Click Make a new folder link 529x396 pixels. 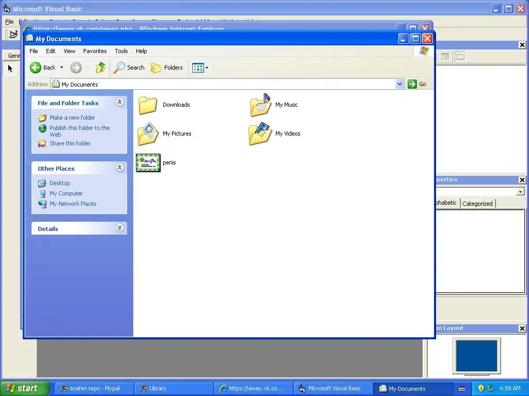click(x=72, y=118)
